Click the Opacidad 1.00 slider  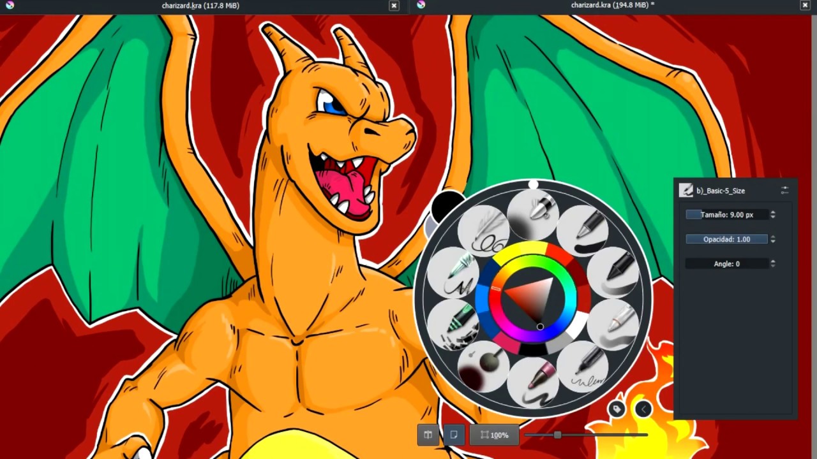pos(726,239)
